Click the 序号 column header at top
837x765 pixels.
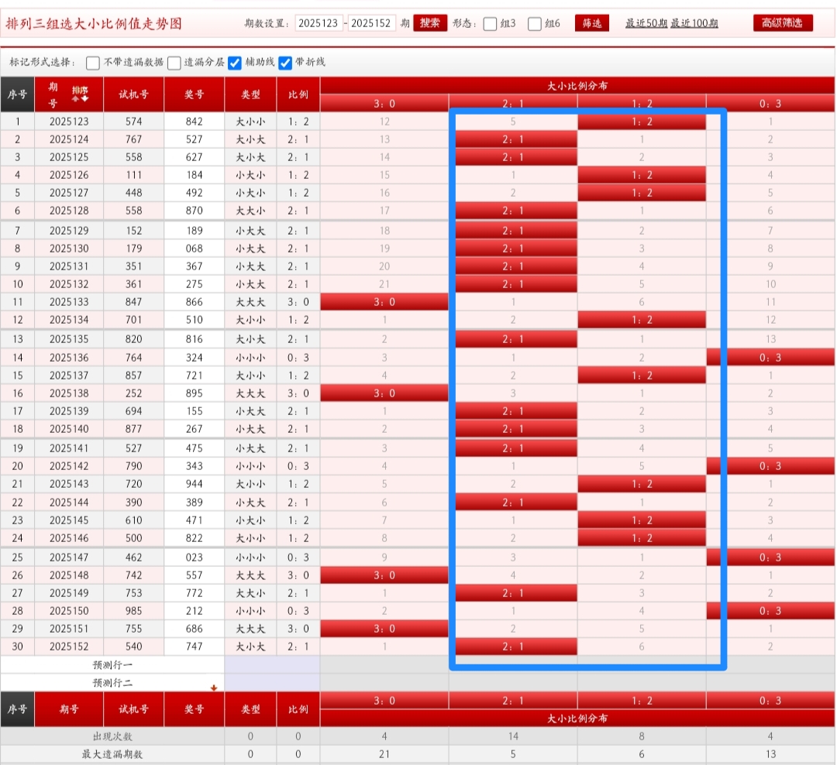pyautogui.click(x=17, y=94)
